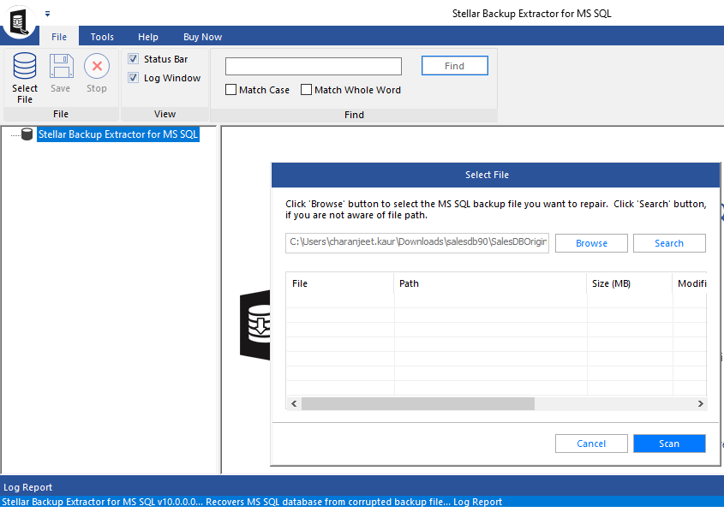Enable the Match Case checkbox
Viewport: 724px width, 524px height.
coord(230,90)
